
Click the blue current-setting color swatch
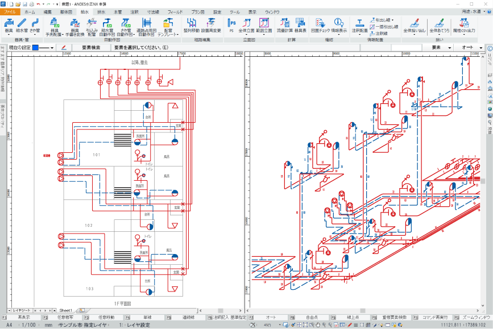pos(36,48)
